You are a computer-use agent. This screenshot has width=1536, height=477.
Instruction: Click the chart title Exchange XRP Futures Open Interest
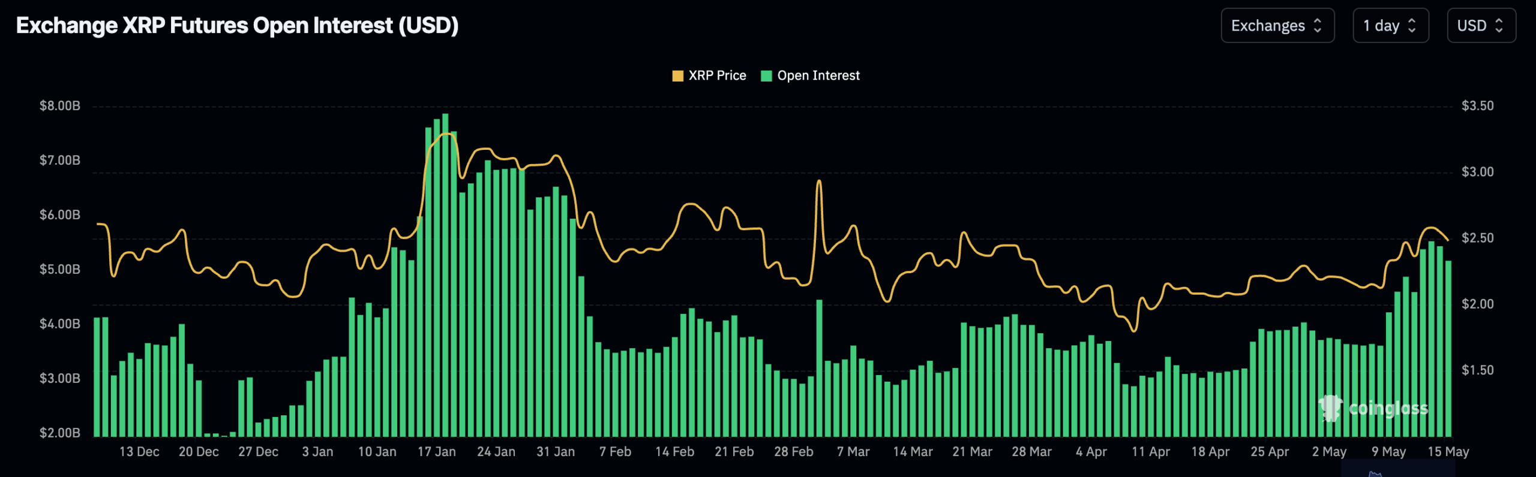point(237,25)
